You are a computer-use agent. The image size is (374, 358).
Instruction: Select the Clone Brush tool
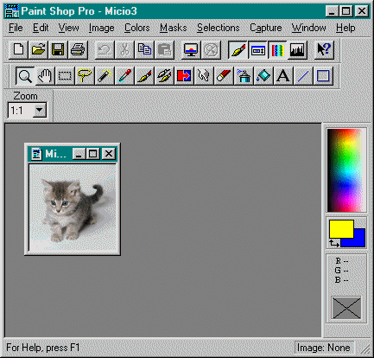point(164,76)
